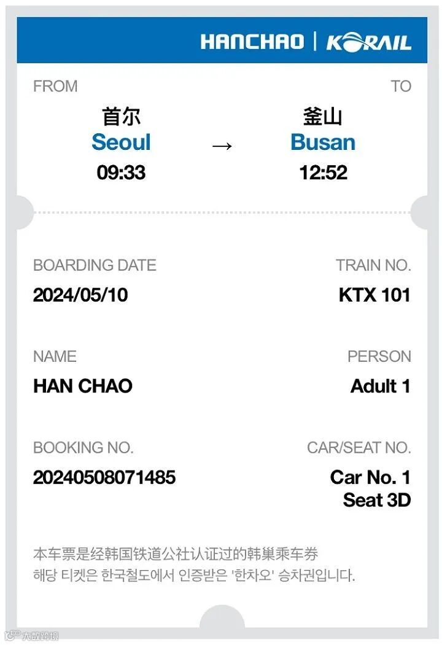Click booking number 20240508071485
The height and width of the screenshot is (645, 442).
(x=104, y=477)
